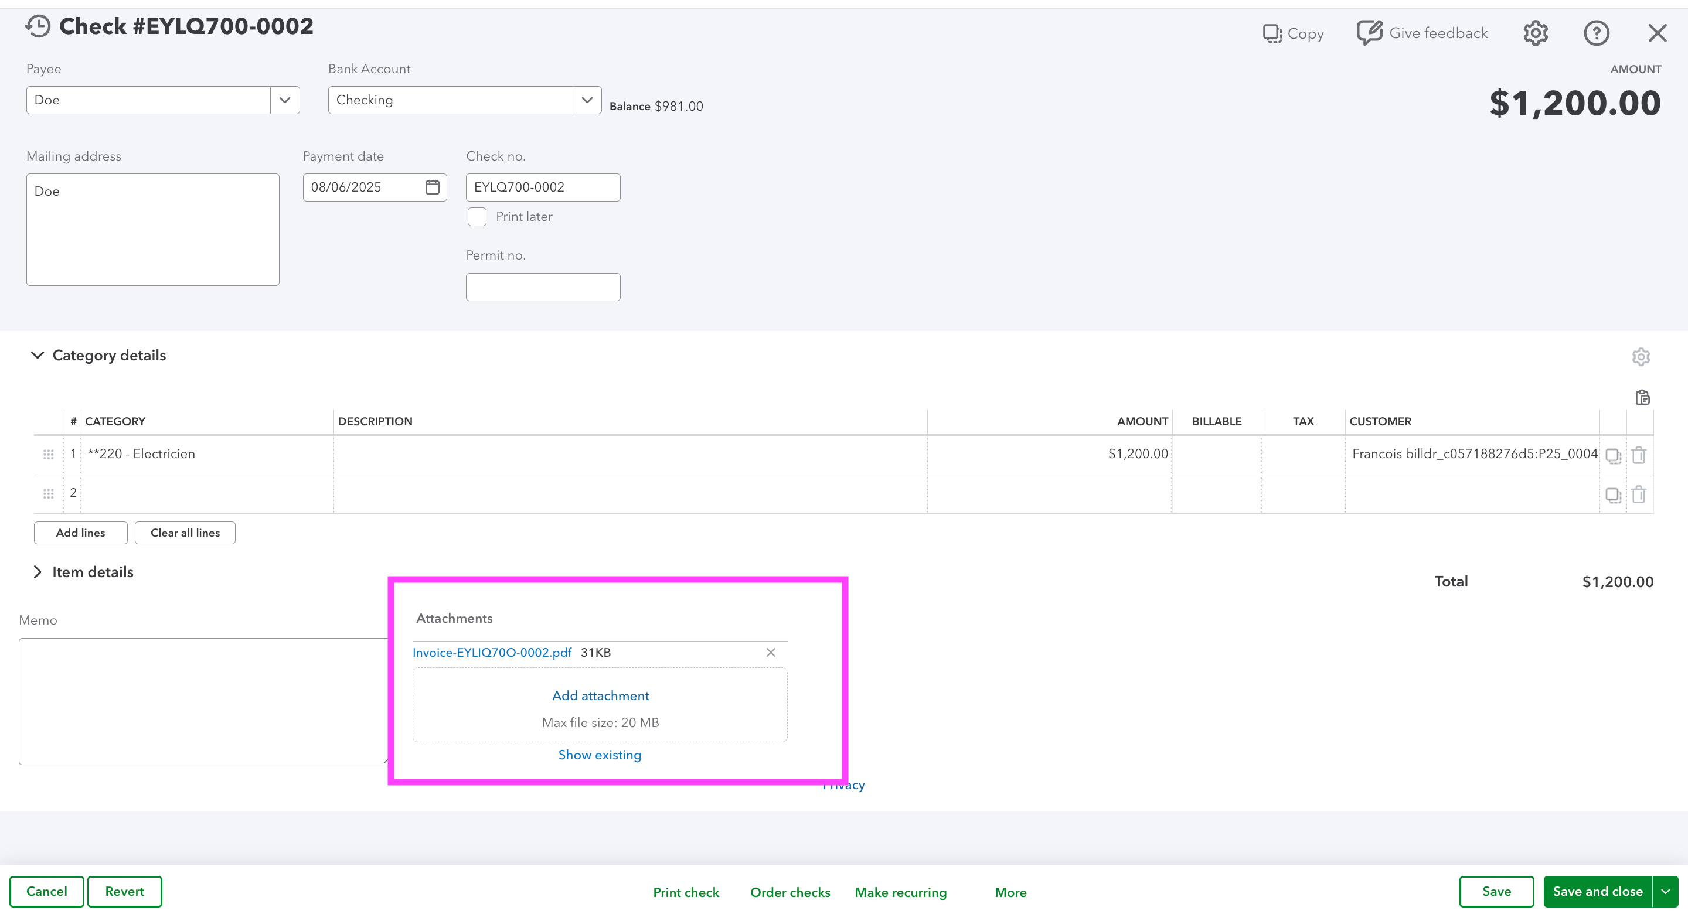
Task: Click the Add lines button
Action: click(x=81, y=533)
